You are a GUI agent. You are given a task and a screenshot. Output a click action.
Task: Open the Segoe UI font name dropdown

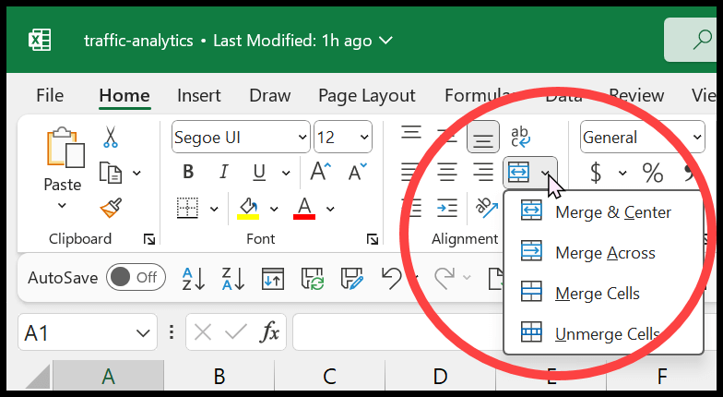pyautogui.click(x=240, y=138)
